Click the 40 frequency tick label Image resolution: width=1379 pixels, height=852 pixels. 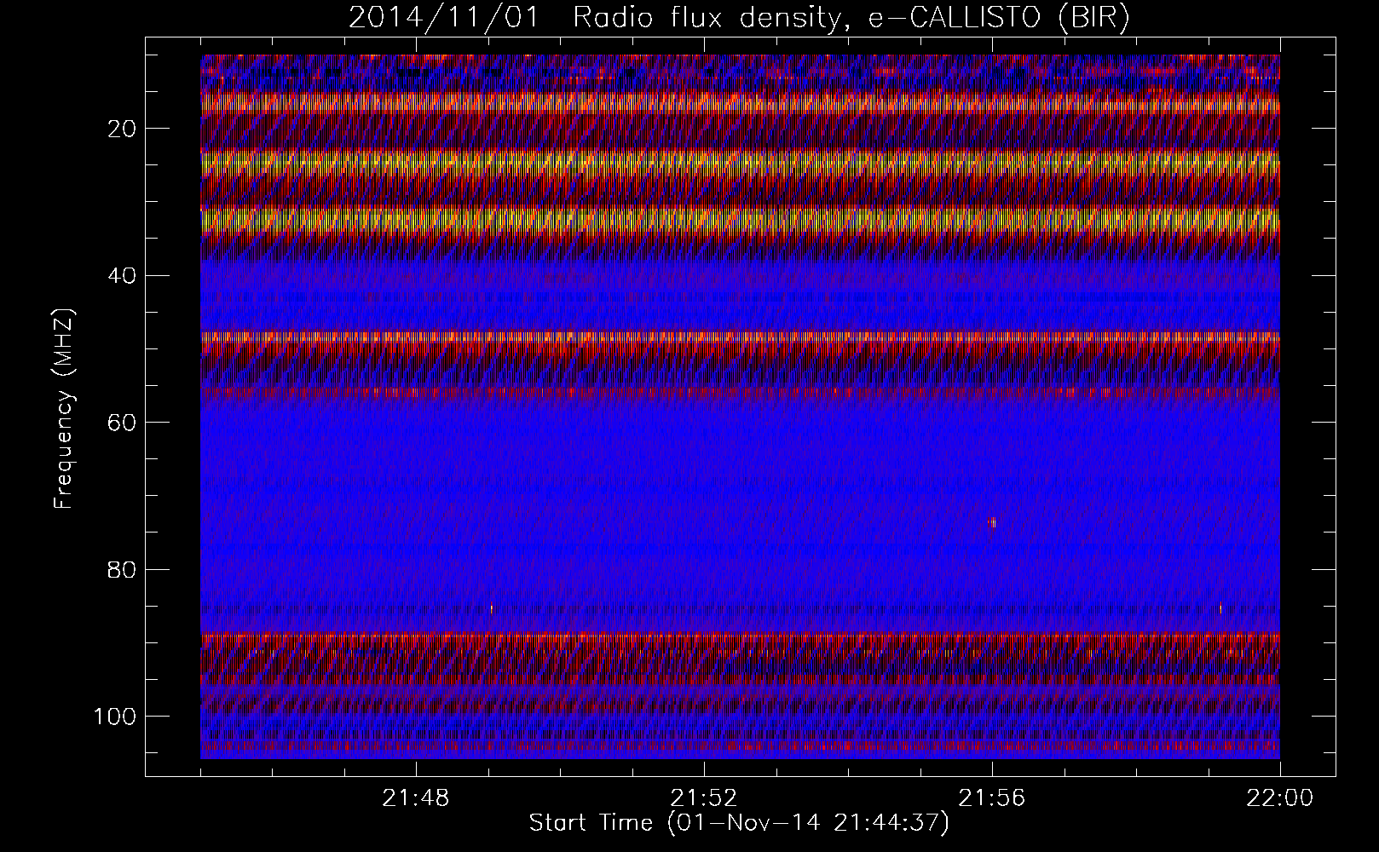[122, 275]
